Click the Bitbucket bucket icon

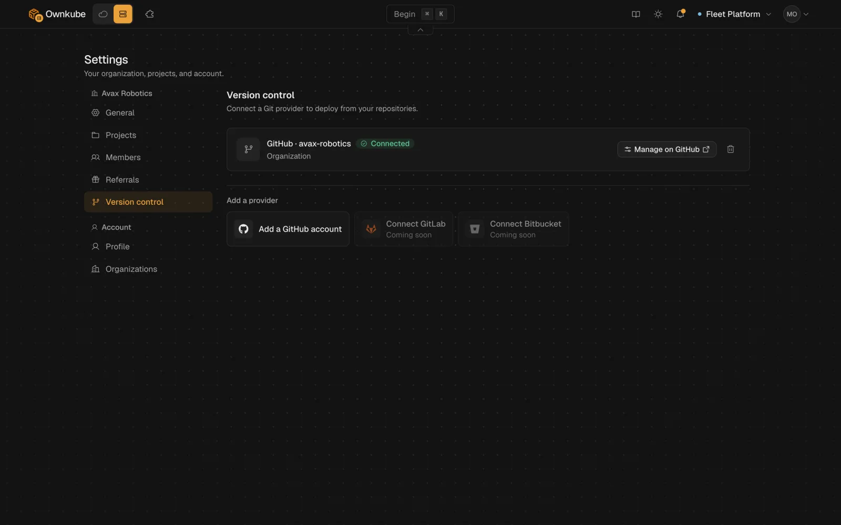click(x=475, y=229)
